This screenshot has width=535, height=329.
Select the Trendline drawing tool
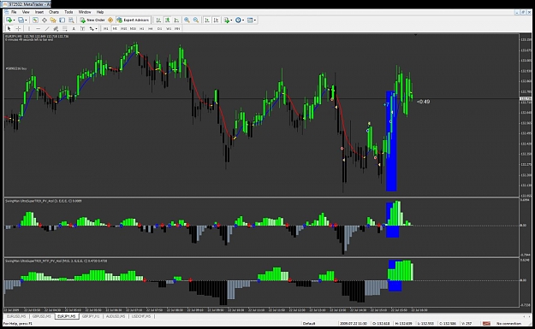click(47, 28)
